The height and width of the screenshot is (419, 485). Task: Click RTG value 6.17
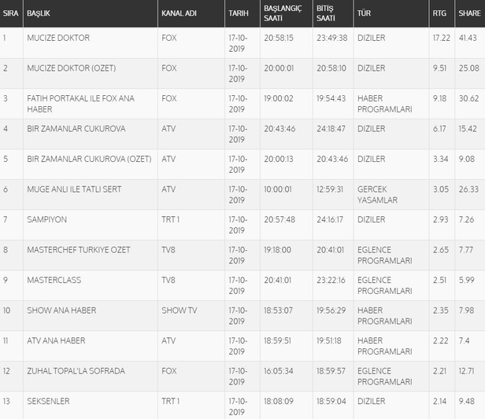[x=439, y=129]
